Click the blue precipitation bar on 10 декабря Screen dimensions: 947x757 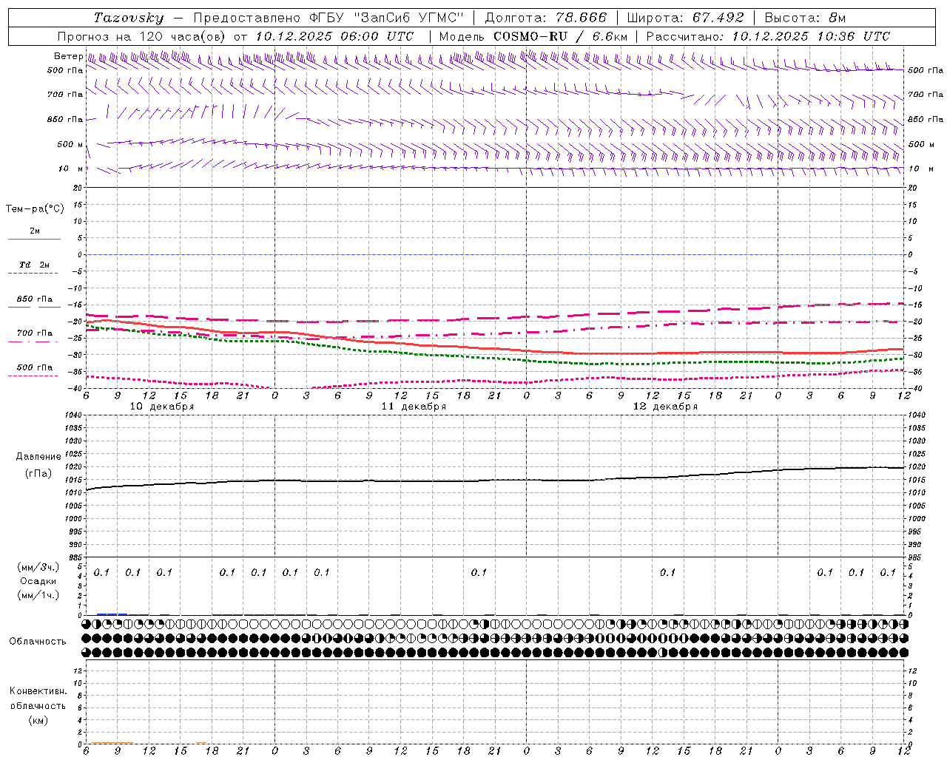(112, 614)
